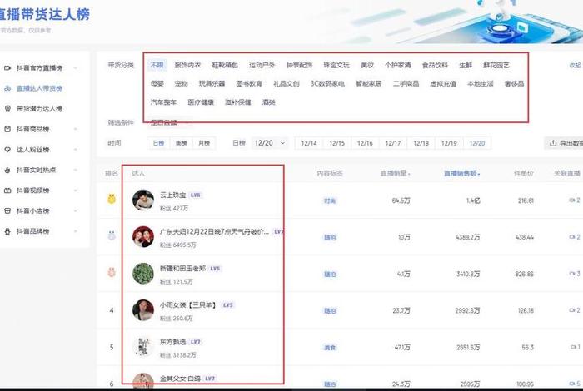Expand the 抖音官方直播榜 menu chevron
The image size is (583, 391).
point(76,68)
